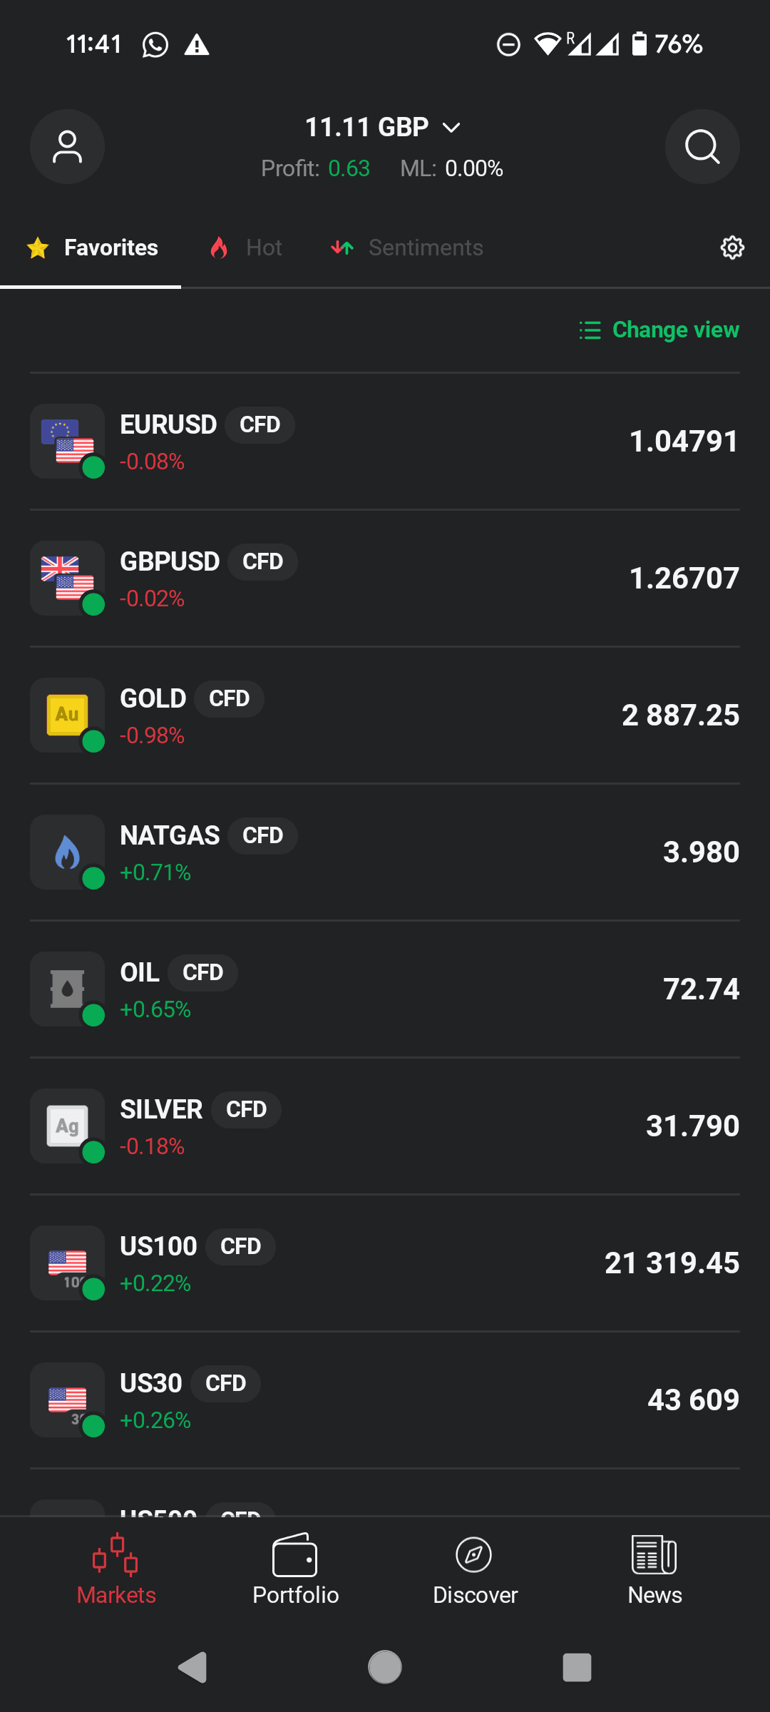Open the Portfolio section
Image resolution: width=770 pixels, height=1712 pixels.
click(x=295, y=1569)
